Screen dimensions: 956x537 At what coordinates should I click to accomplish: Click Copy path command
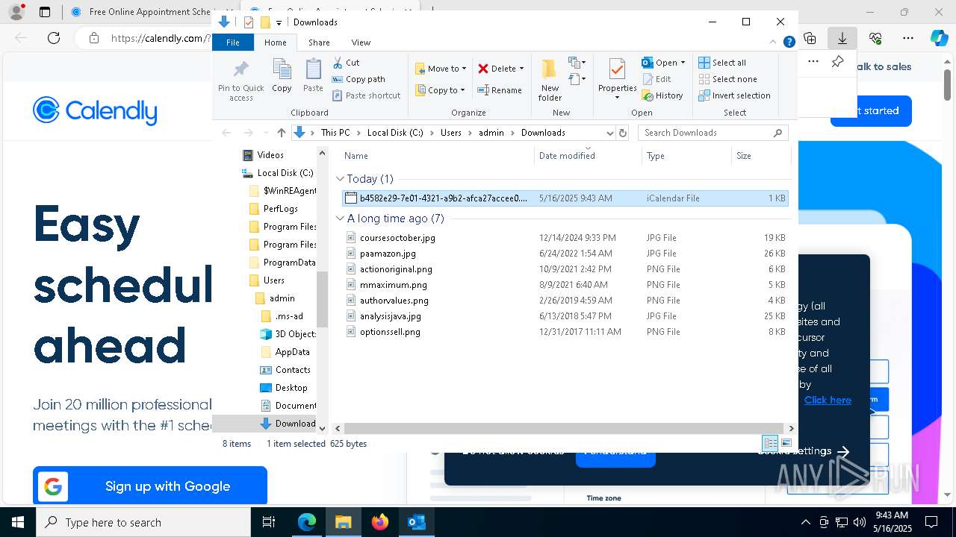coord(358,79)
